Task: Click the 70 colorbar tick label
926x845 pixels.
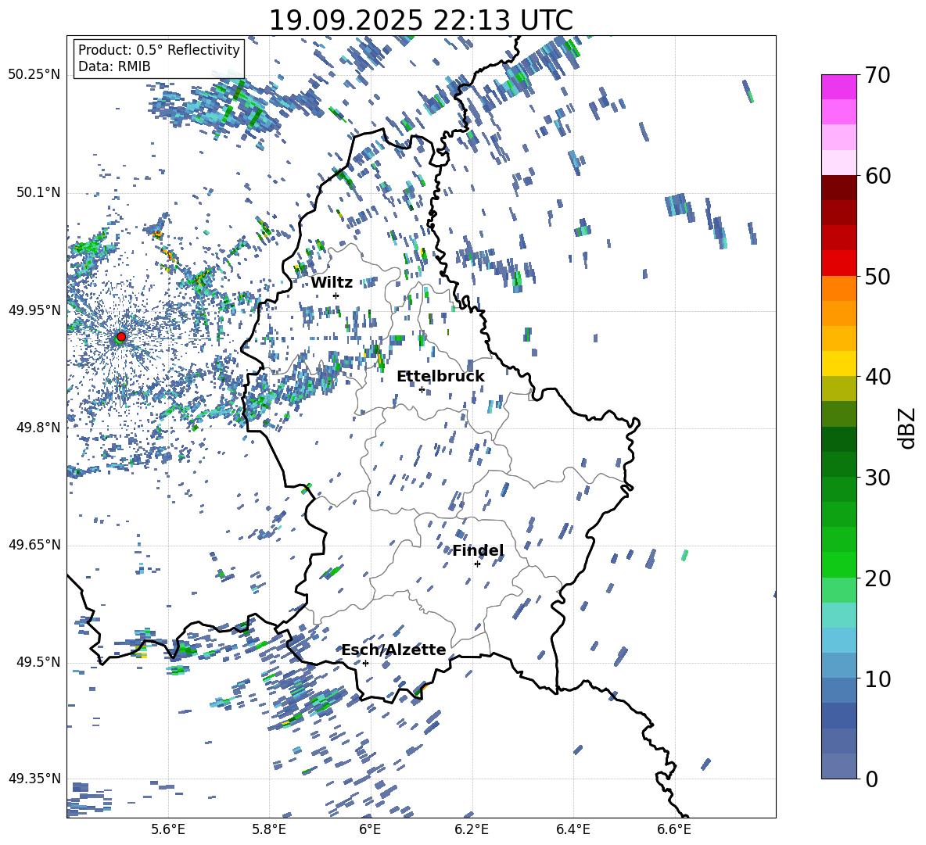Action: pos(878,76)
